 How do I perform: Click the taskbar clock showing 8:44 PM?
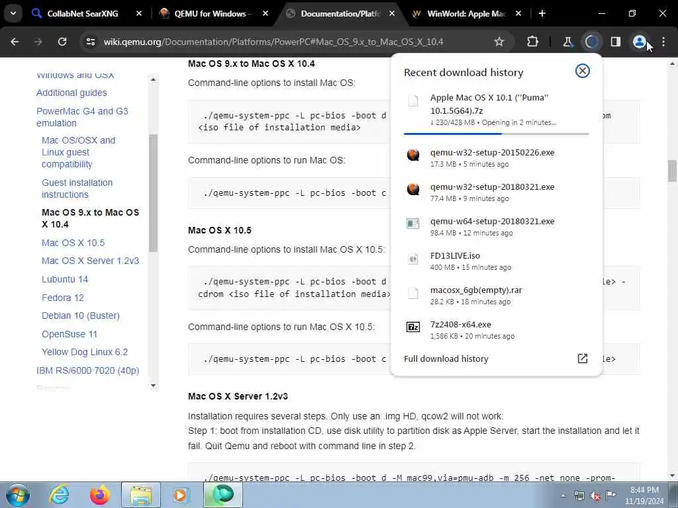(644, 495)
